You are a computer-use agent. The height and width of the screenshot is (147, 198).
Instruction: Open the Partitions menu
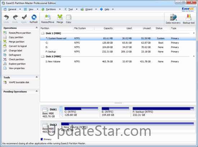point(51,9)
